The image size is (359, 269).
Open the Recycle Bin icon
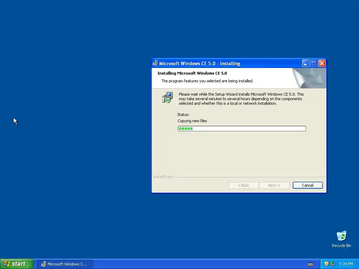pyautogui.click(x=341, y=236)
